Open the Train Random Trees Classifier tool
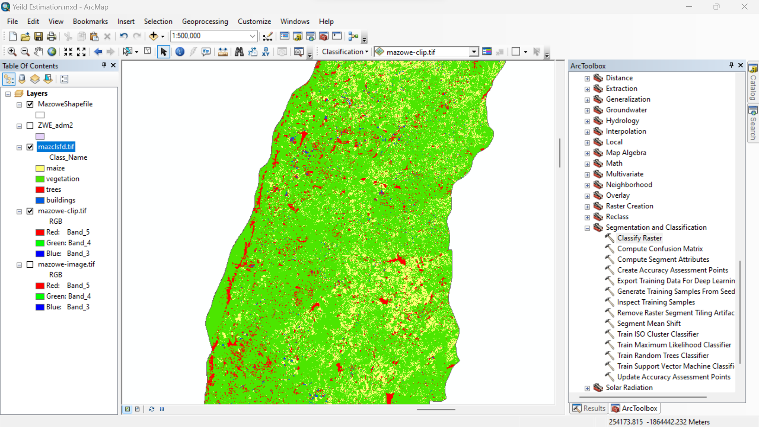The width and height of the screenshot is (759, 427). pyautogui.click(x=663, y=355)
